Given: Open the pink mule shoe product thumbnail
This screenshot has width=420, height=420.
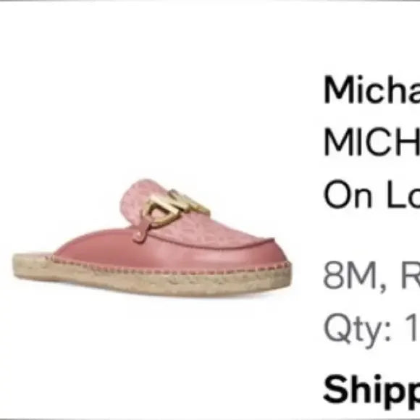Looking at the screenshot, I should (x=152, y=237).
